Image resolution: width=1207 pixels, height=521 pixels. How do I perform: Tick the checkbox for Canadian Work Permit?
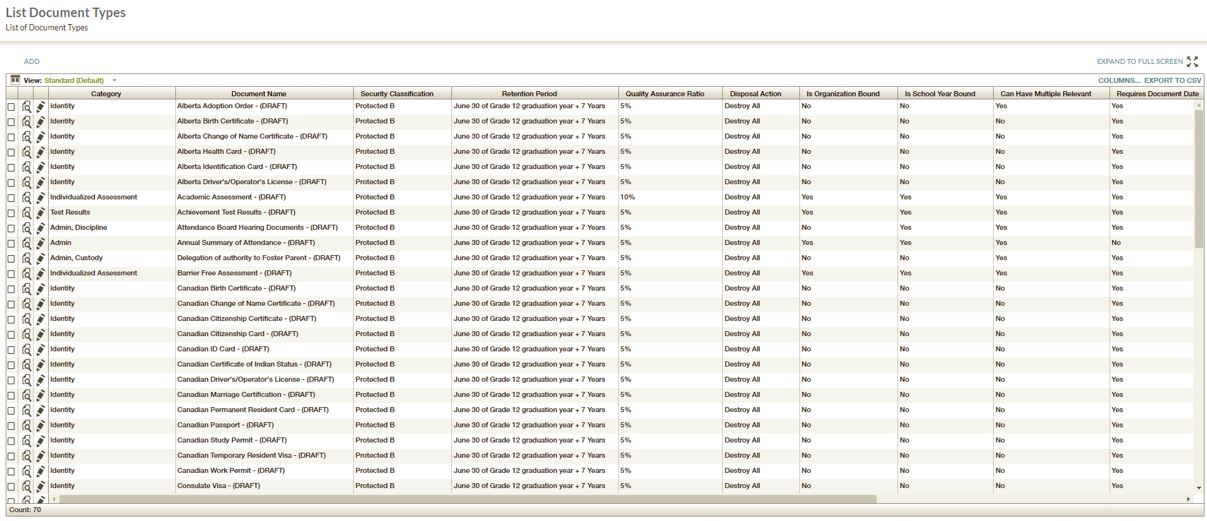11,472
